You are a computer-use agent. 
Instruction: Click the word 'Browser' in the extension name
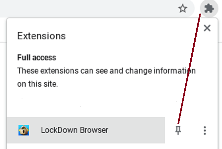94,130
